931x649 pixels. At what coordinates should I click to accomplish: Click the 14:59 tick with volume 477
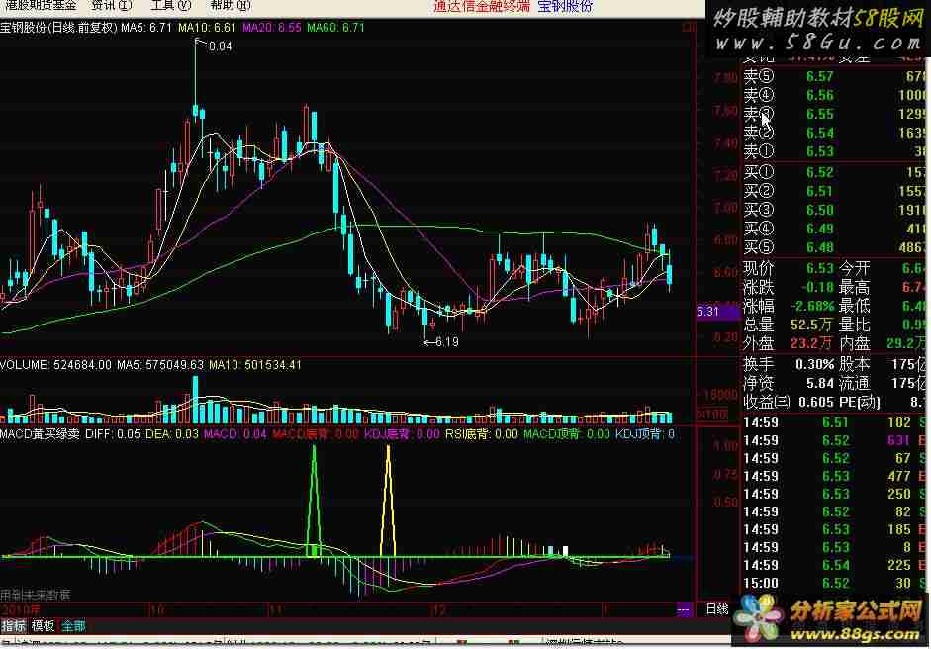tap(834, 476)
